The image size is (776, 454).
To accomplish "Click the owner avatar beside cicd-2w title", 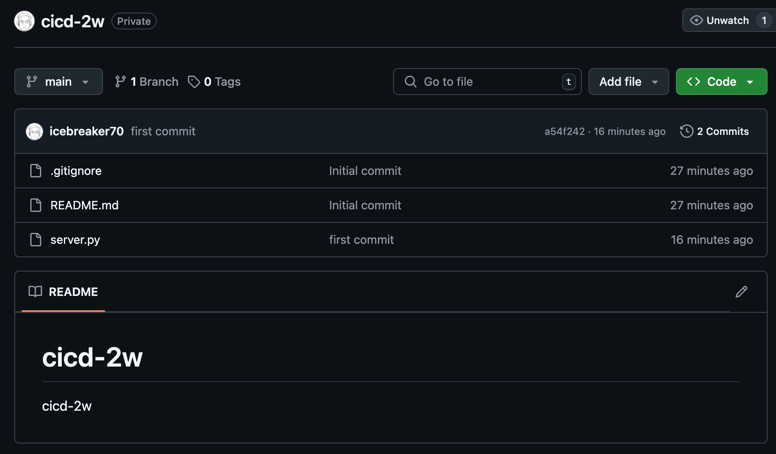I will [x=24, y=21].
